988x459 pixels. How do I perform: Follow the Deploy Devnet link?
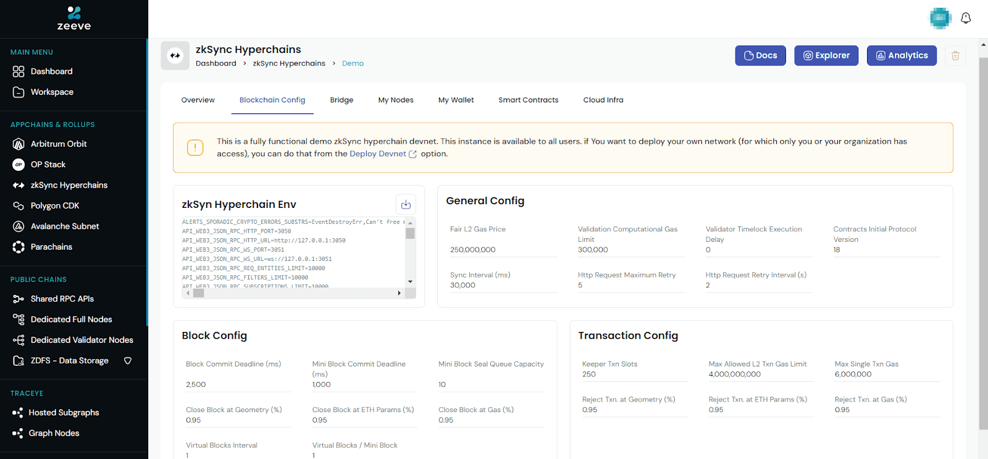383,154
